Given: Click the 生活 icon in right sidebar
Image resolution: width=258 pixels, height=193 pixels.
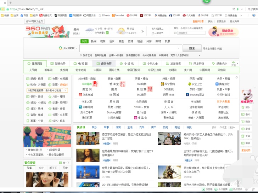Looking at the screenshot, I should (x=246, y=136).
